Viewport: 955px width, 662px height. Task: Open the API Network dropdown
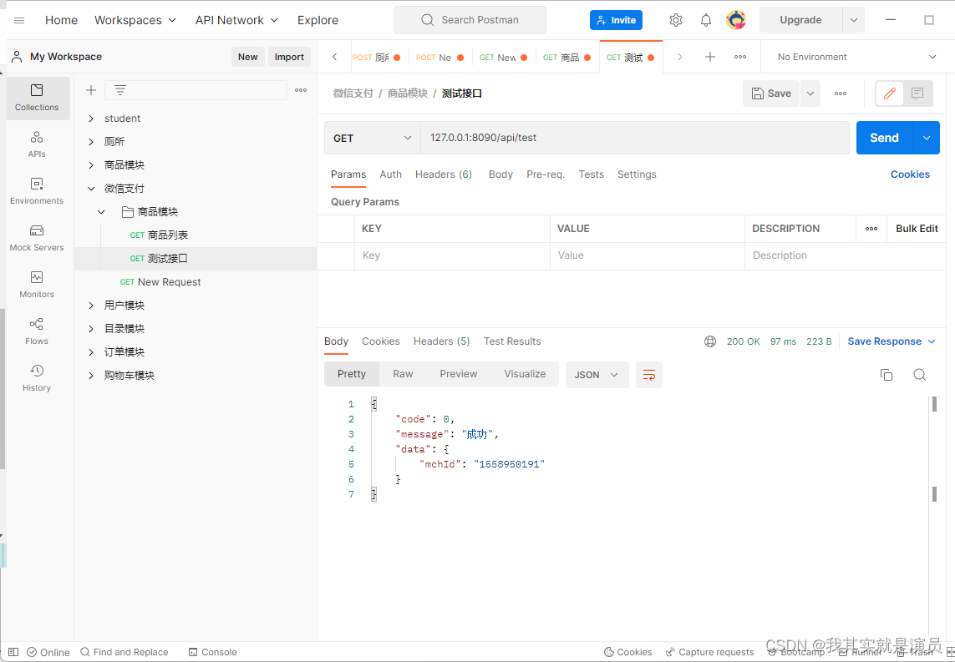(236, 20)
